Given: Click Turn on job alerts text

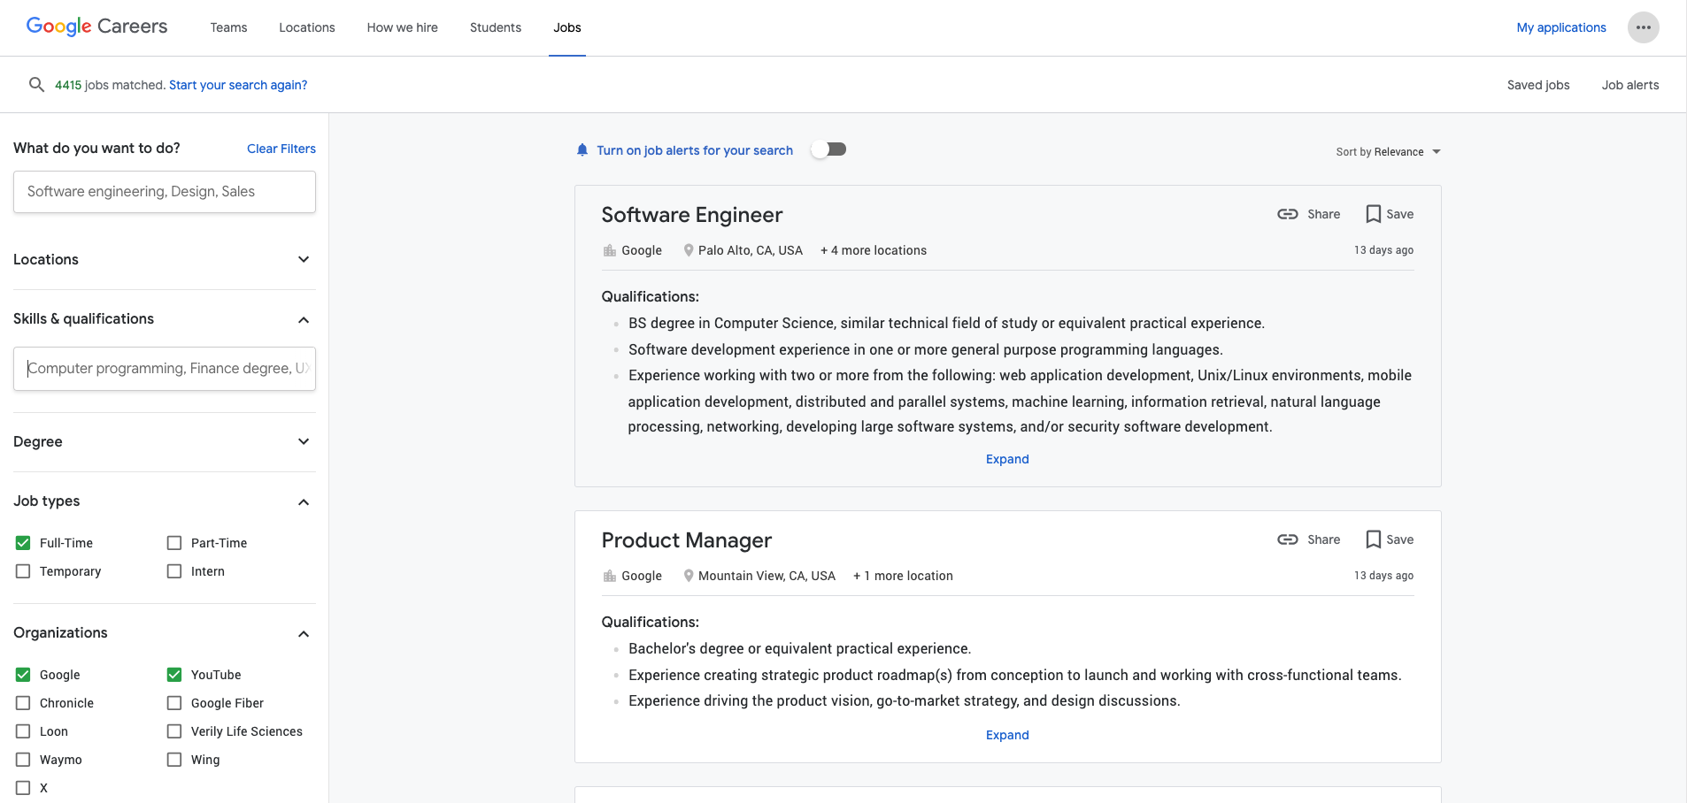Looking at the screenshot, I should (x=695, y=150).
